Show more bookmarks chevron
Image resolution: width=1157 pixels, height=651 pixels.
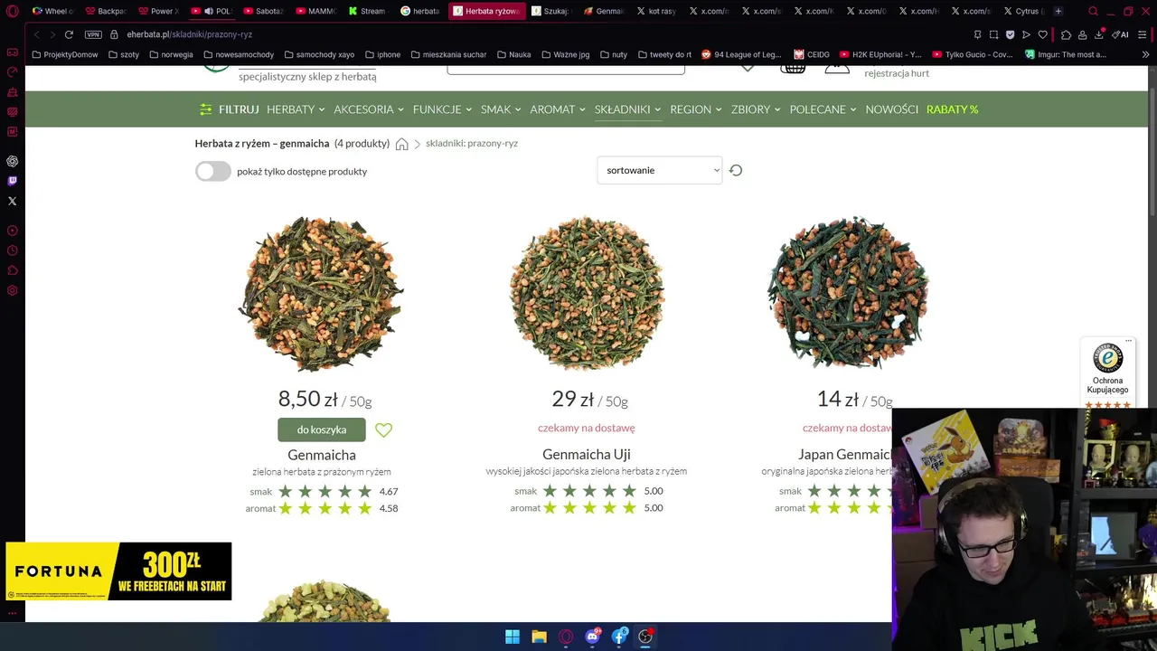pyautogui.click(x=1145, y=54)
